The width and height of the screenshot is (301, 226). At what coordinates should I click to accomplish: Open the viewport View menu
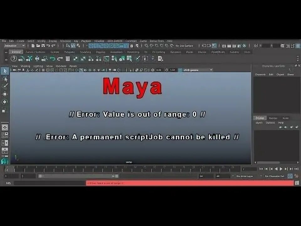15,66
